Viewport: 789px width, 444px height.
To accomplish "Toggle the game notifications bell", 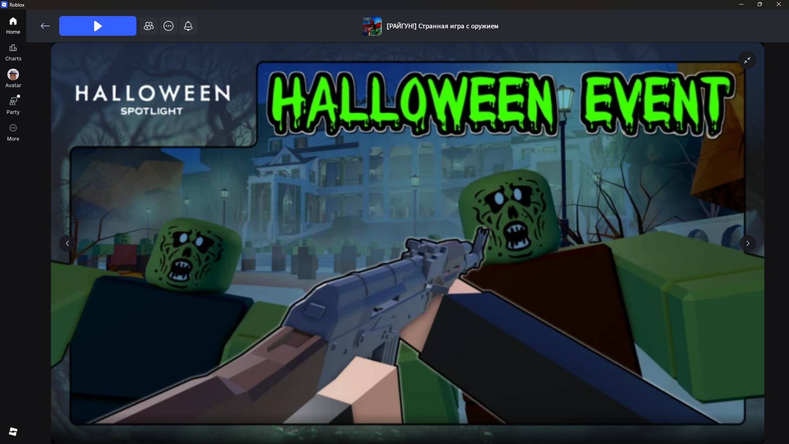I will click(x=188, y=26).
